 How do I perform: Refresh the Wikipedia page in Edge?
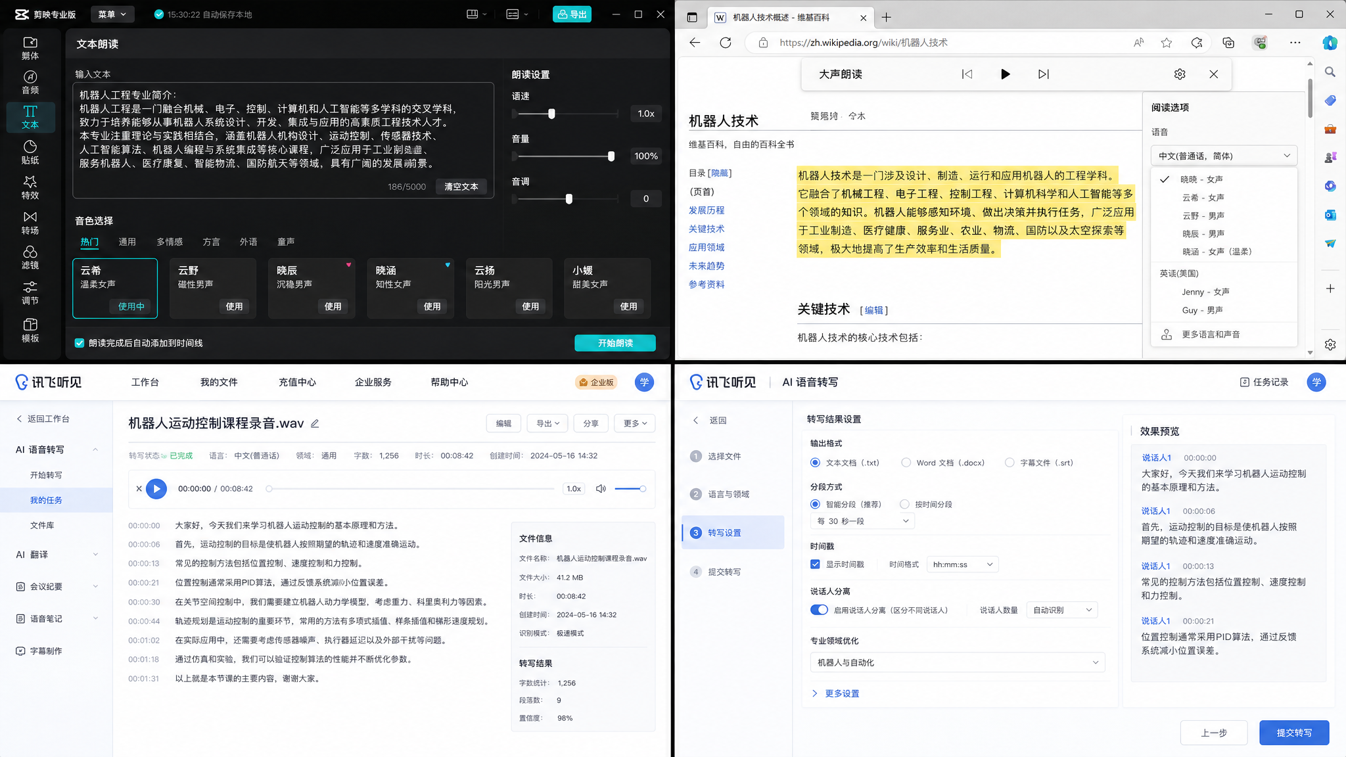726,43
